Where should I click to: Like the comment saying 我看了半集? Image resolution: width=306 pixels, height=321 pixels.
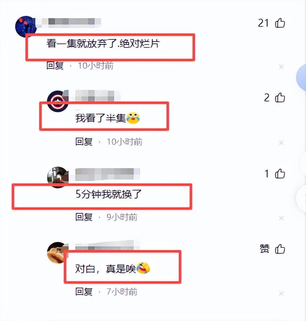[x=280, y=98]
